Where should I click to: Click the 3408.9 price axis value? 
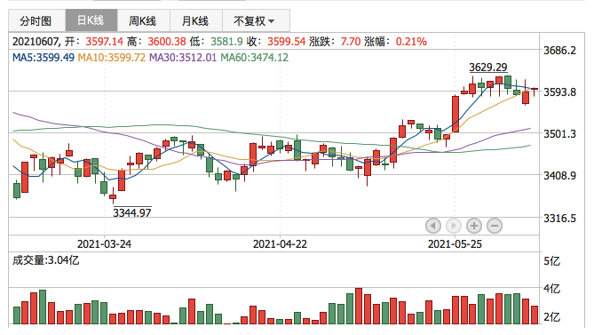[x=559, y=175]
